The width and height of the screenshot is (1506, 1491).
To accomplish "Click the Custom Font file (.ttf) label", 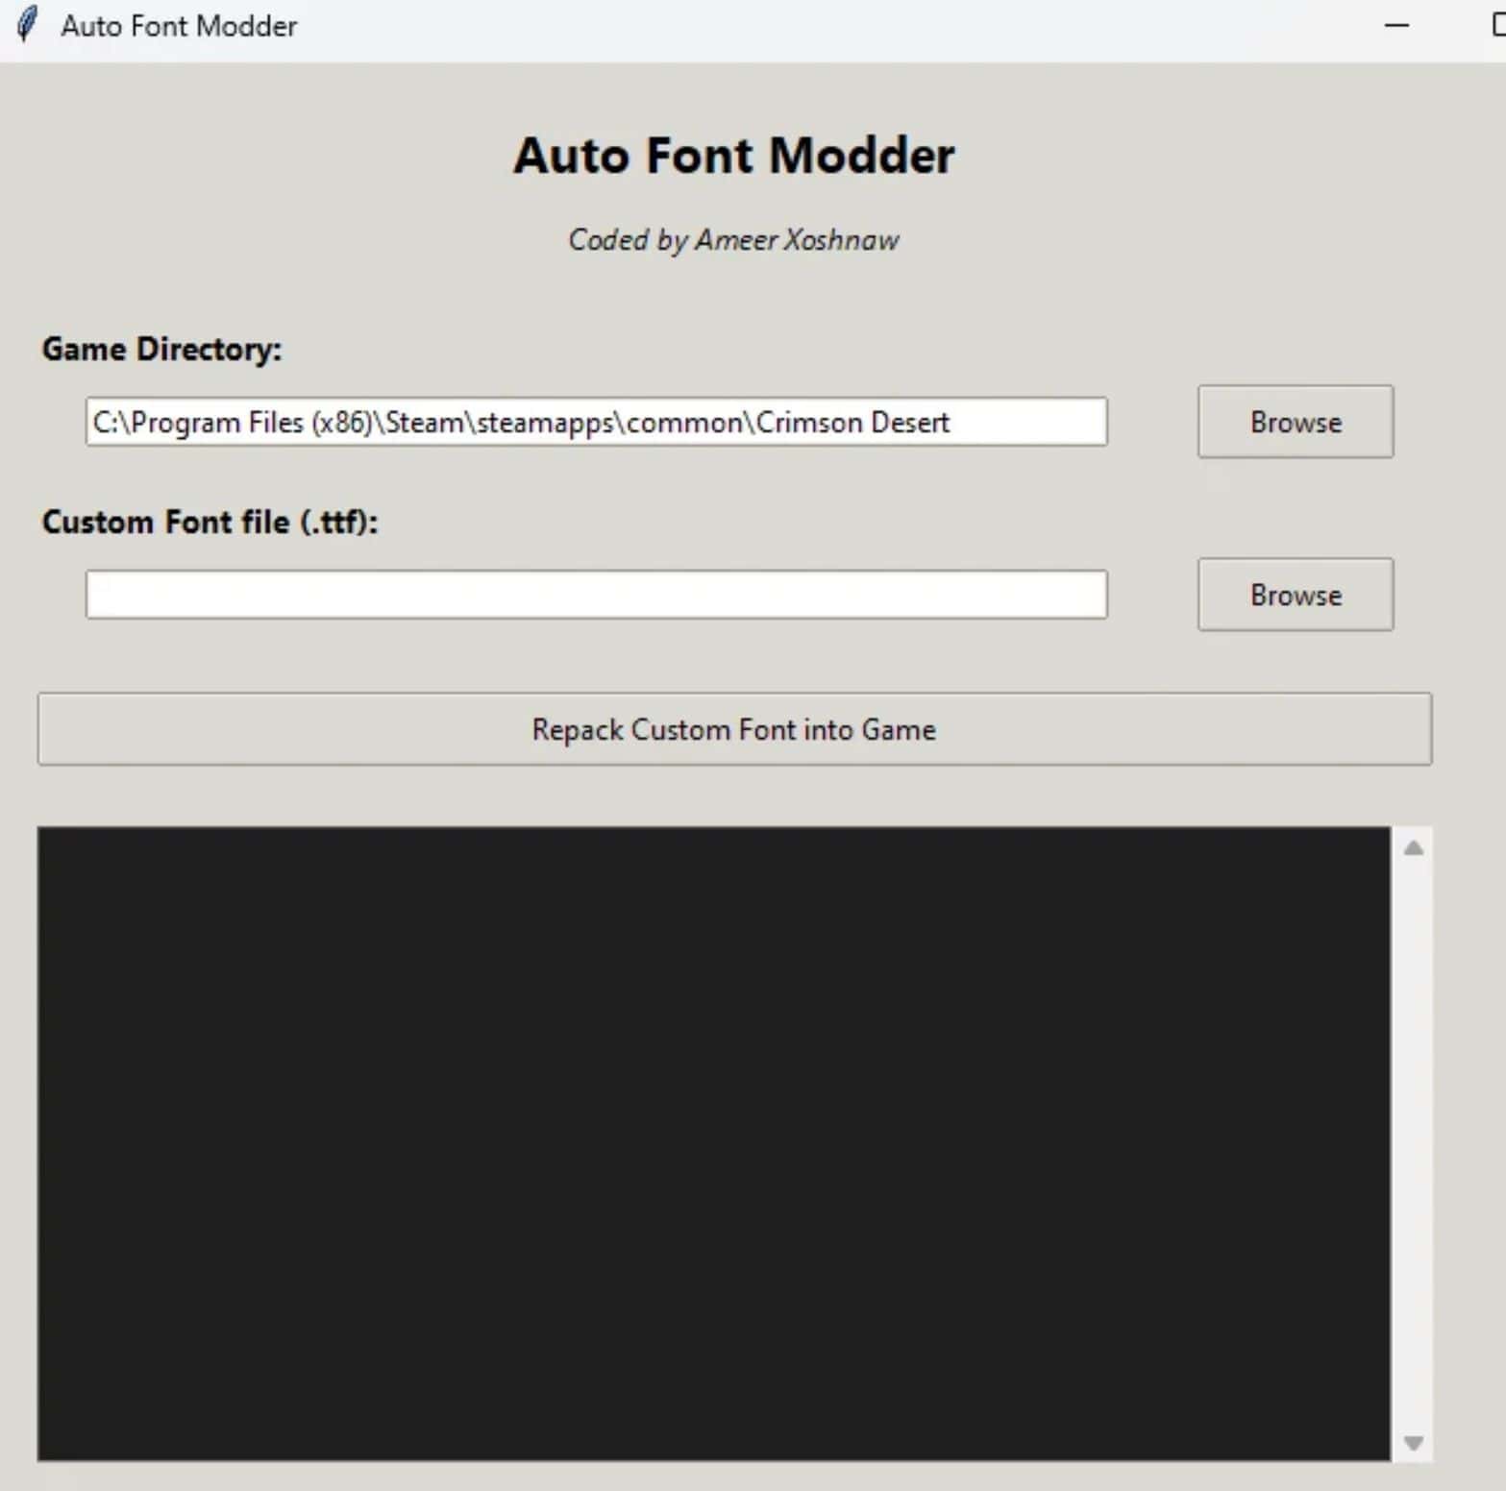I will (x=210, y=522).
